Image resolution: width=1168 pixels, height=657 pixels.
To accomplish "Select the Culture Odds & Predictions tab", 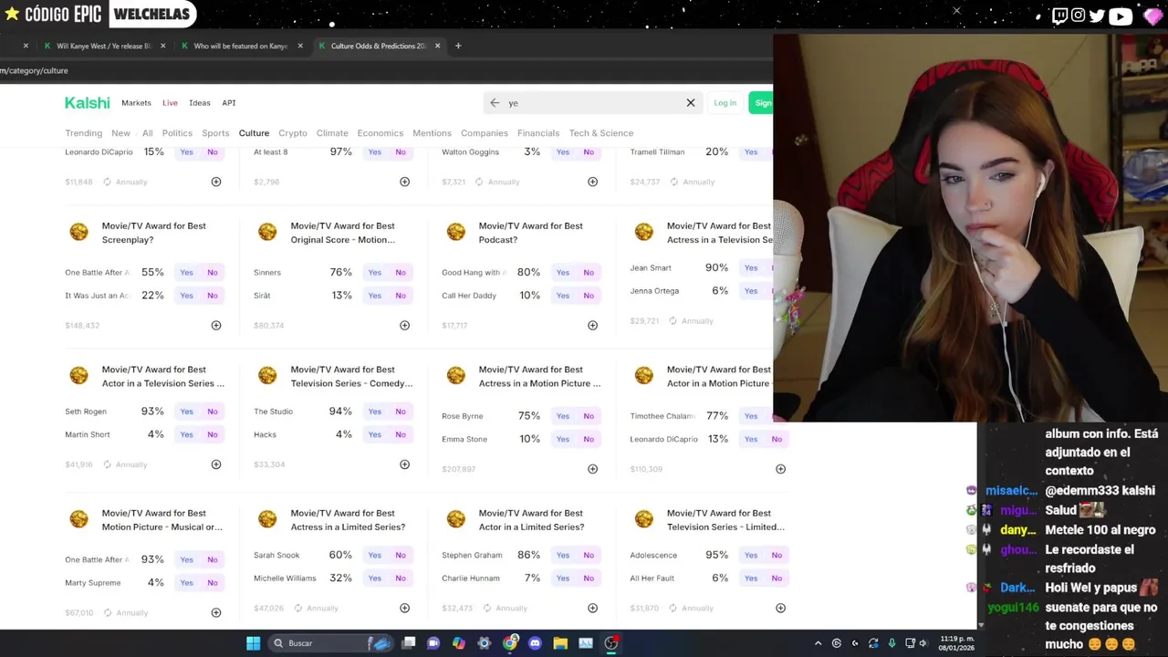I will tap(378, 46).
